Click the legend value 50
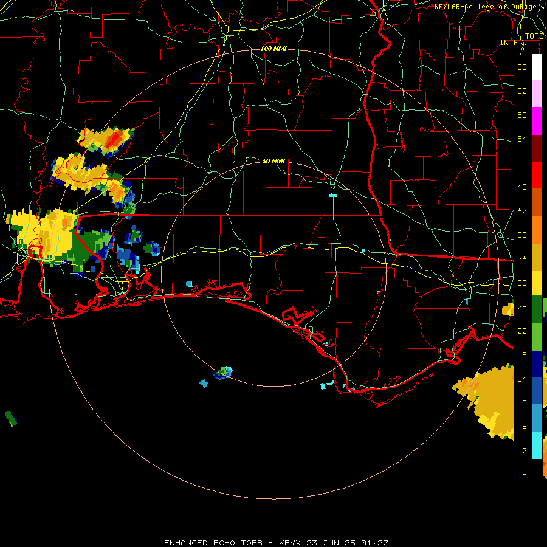Image resolution: width=547 pixels, height=547 pixels. click(x=522, y=162)
